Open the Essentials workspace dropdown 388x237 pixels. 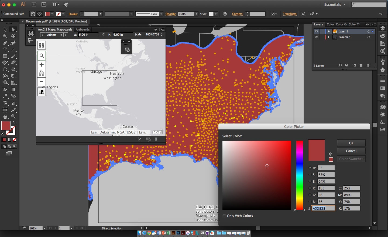click(x=335, y=5)
